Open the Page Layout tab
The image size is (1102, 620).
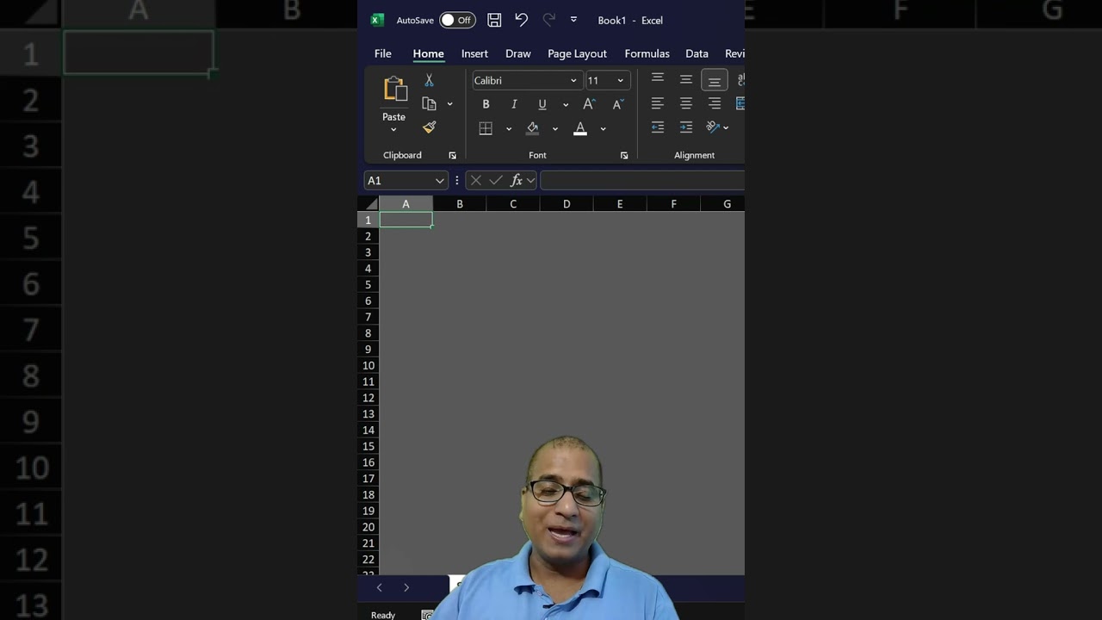[x=577, y=53]
